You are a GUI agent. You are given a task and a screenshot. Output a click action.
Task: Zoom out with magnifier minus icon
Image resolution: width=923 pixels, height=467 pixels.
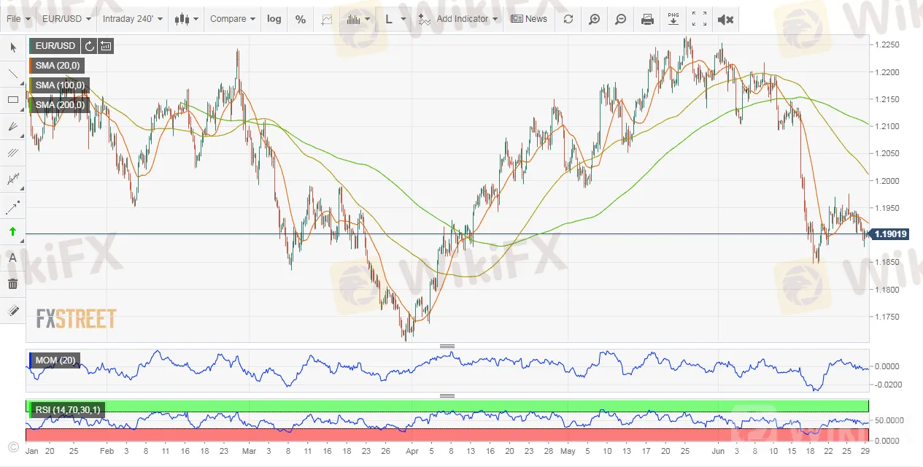[620, 19]
